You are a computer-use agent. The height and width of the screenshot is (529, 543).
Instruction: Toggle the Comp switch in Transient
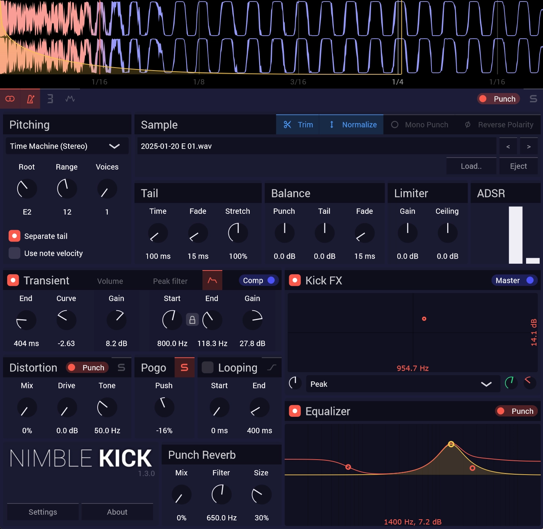[x=259, y=280]
